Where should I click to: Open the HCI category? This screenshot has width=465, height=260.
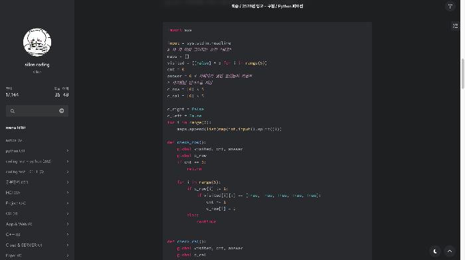(13, 193)
